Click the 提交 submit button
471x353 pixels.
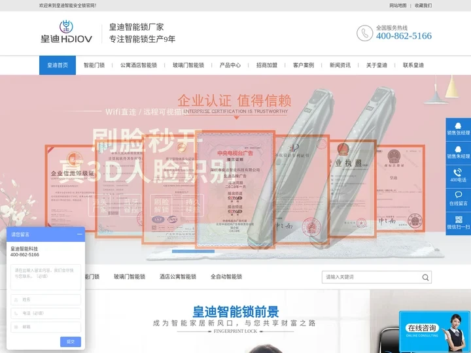tap(71, 342)
